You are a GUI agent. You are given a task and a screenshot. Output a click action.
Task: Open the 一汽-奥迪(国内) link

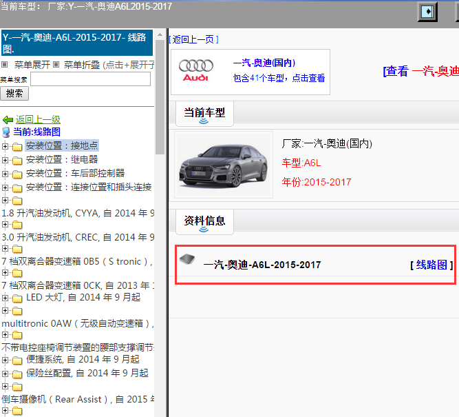(x=264, y=63)
